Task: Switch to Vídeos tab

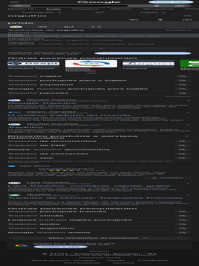Action: pos(121,9)
